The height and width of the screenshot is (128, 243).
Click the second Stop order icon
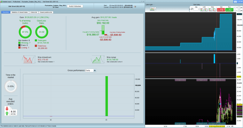click(x=214, y=10)
